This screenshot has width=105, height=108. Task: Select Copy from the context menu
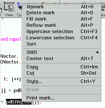62,67
